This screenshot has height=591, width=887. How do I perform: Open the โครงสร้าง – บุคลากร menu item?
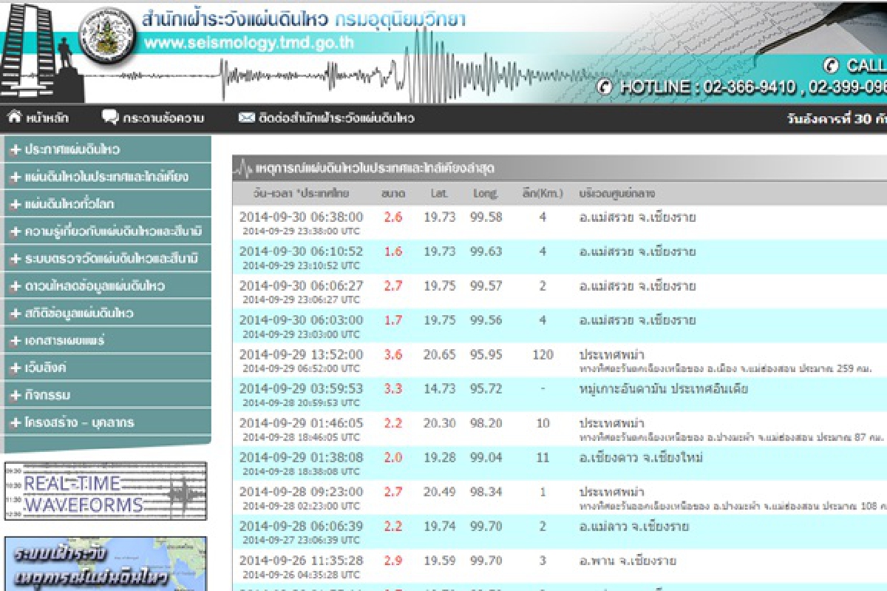107,422
